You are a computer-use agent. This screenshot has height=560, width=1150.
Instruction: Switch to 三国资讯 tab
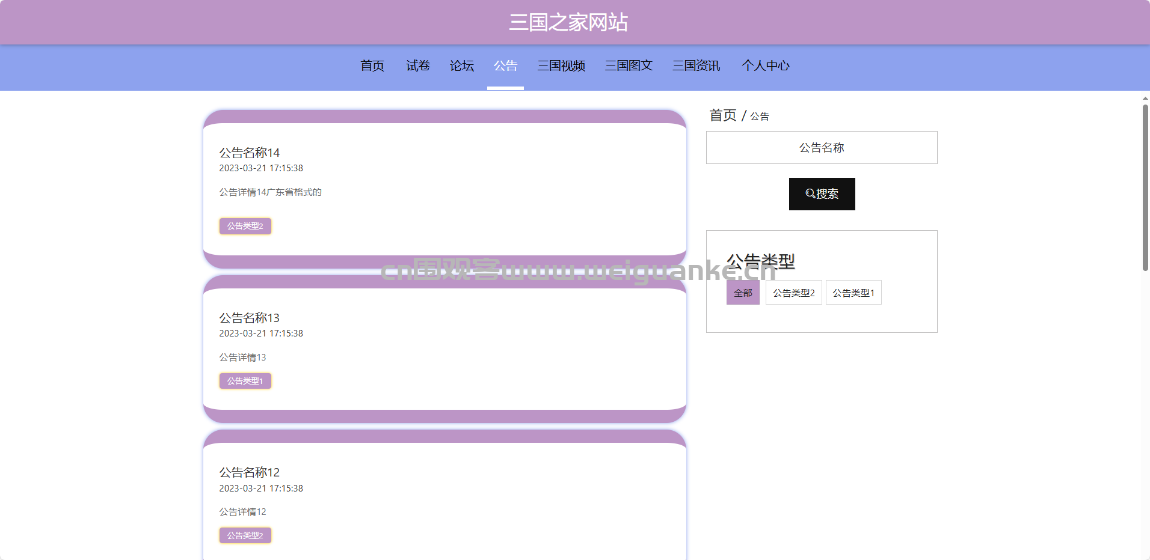click(x=696, y=66)
